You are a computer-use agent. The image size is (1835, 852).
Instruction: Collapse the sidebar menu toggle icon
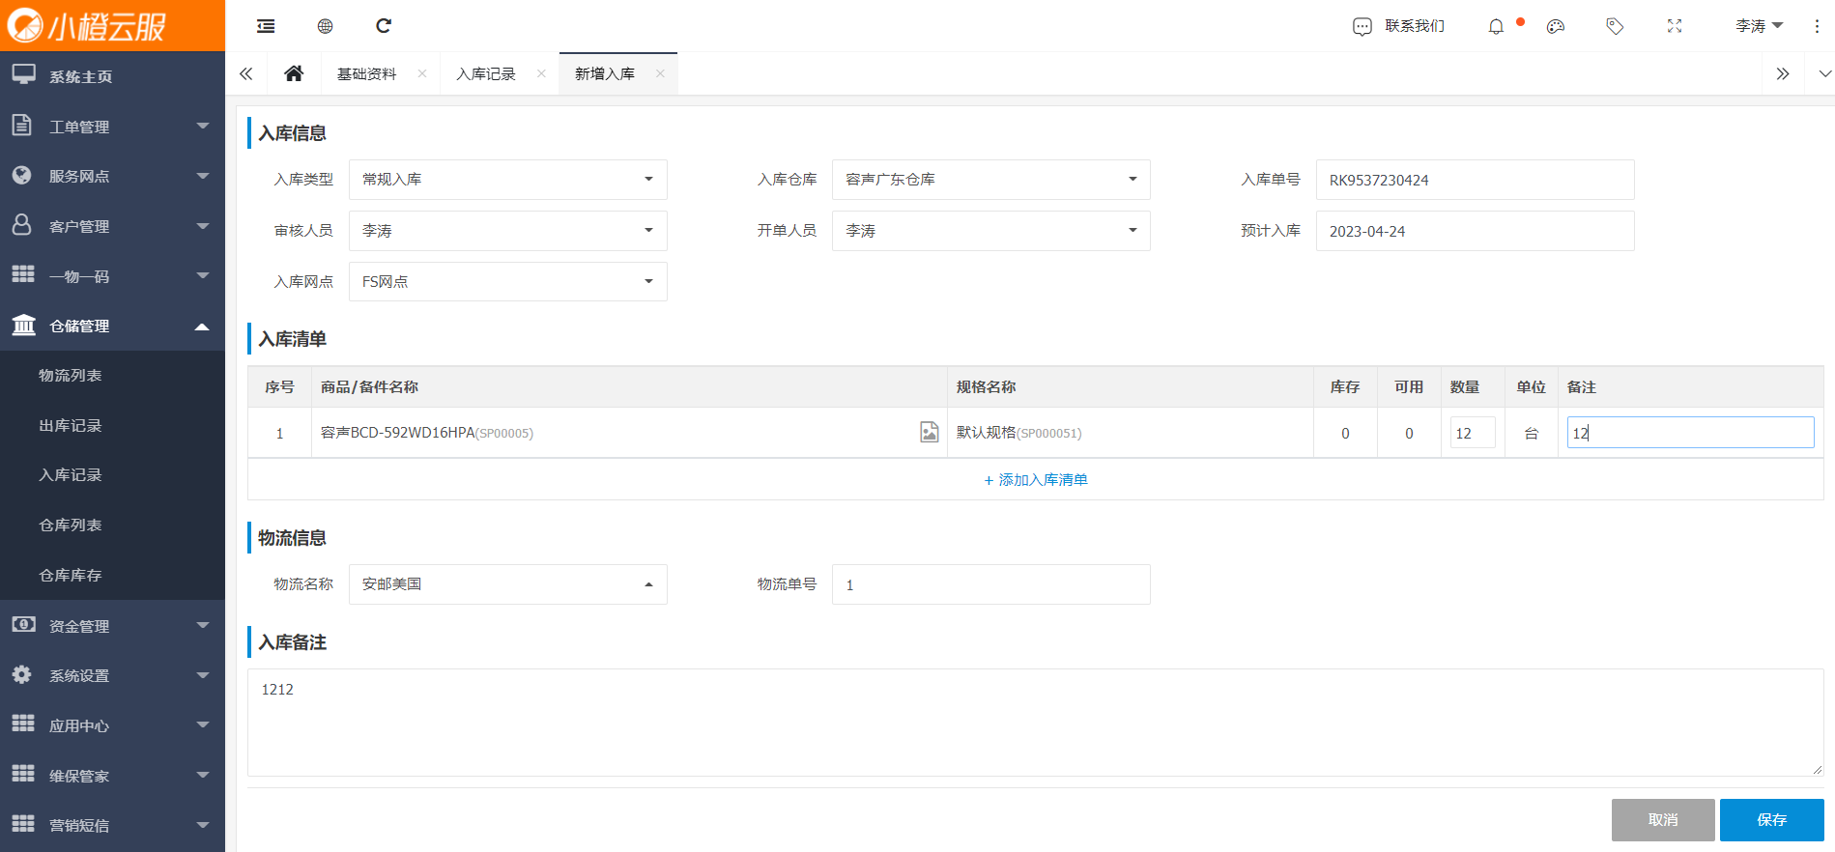[266, 26]
